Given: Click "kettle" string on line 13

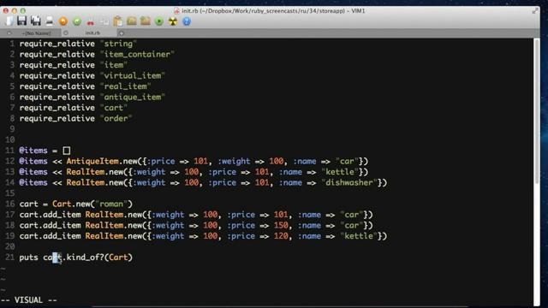Looking at the screenshot, I should 340,172.
